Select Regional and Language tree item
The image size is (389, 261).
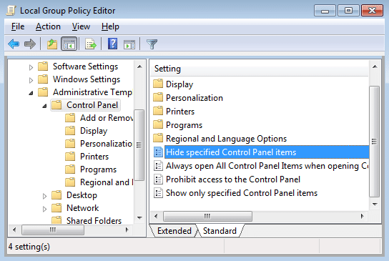[x=107, y=182]
